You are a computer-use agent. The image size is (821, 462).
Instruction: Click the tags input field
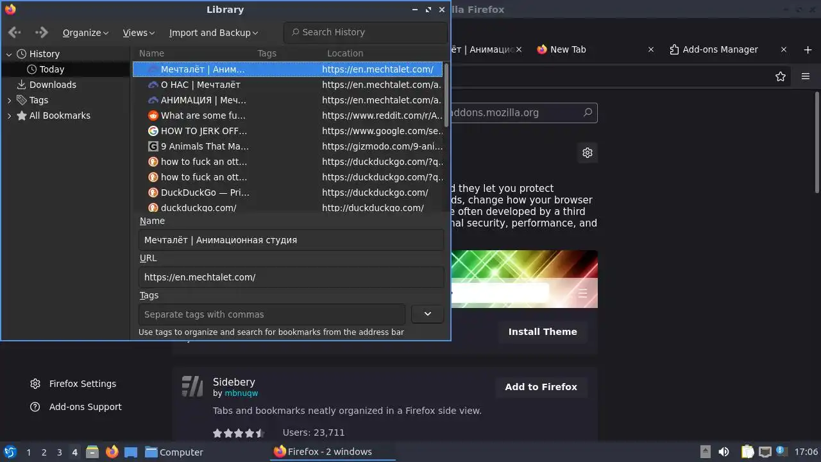(x=272, y=314)
